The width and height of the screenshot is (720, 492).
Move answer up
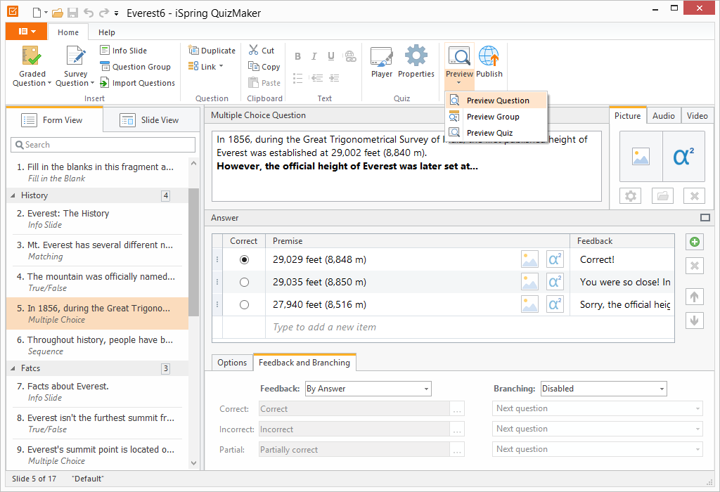point(694,297)
